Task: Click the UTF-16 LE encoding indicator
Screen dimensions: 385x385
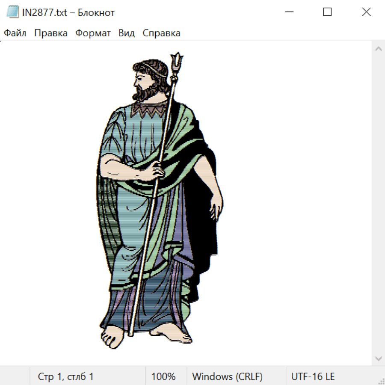Action: pyautogui.click(x=313, y=377)
